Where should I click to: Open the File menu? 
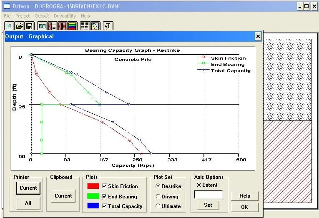[x=7, y=16]
